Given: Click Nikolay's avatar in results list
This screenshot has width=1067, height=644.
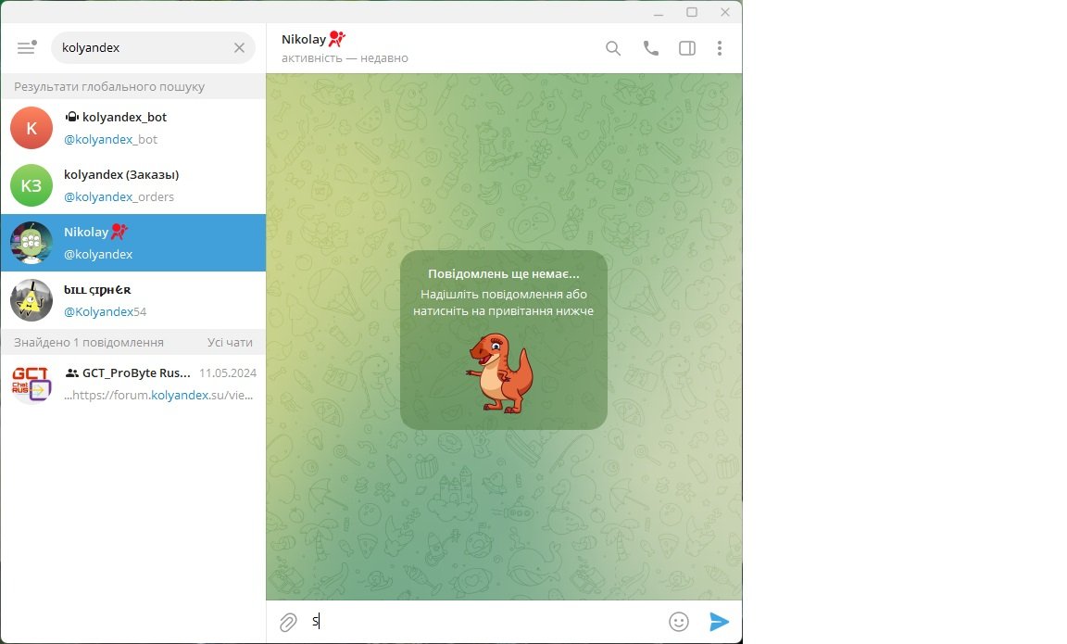Looking at the screenshot, I should 31,243.
